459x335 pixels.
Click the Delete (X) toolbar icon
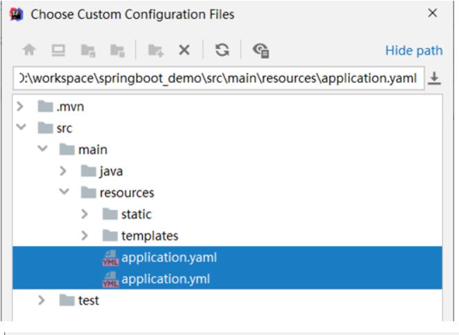(184, 50)
